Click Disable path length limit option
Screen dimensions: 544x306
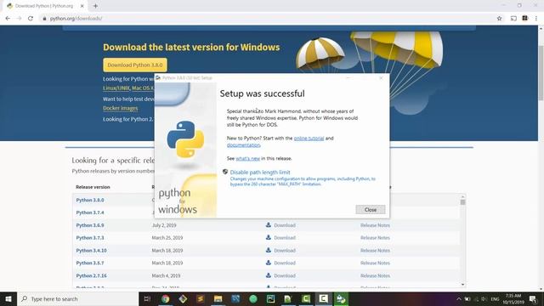tap(260, 172)
